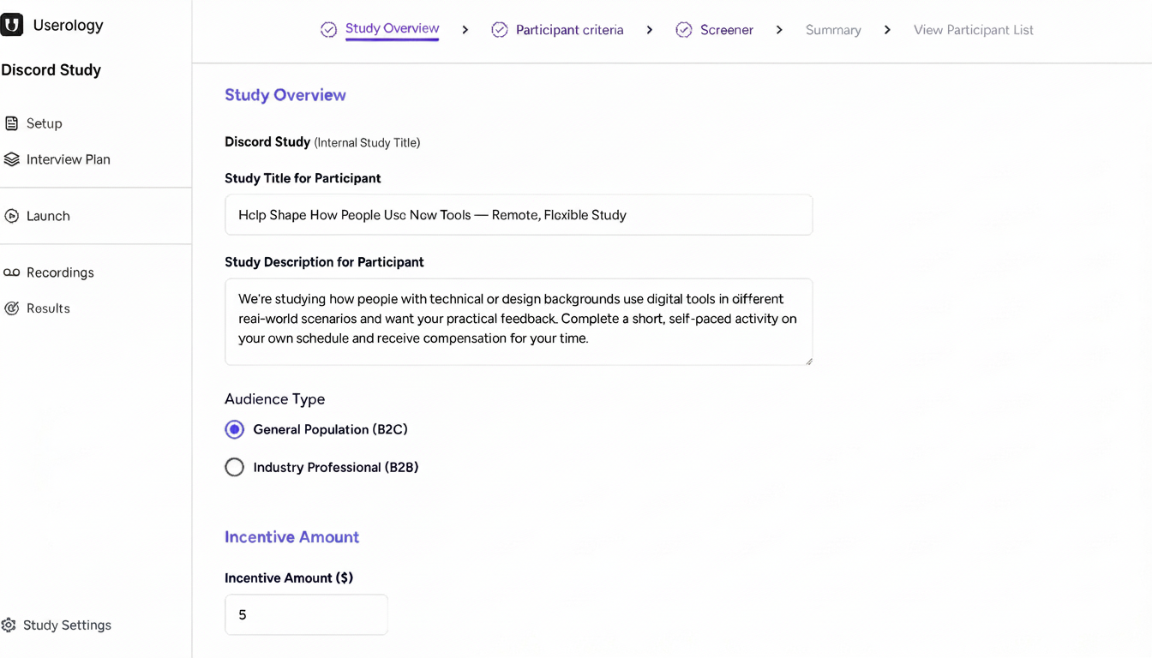Click the Launch rocket icon
Image resolution: width=1152 pixels, height=658 pixels.
(11, 216)
